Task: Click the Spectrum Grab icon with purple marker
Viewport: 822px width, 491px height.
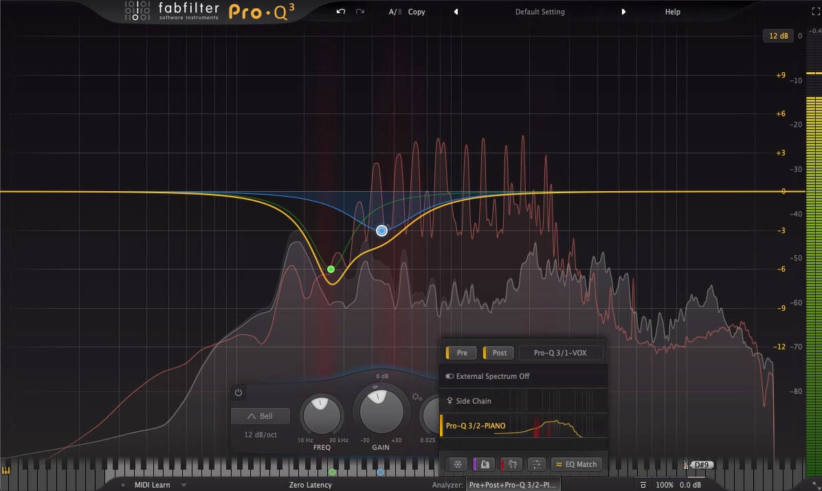Action: click(x=484, y=464)
